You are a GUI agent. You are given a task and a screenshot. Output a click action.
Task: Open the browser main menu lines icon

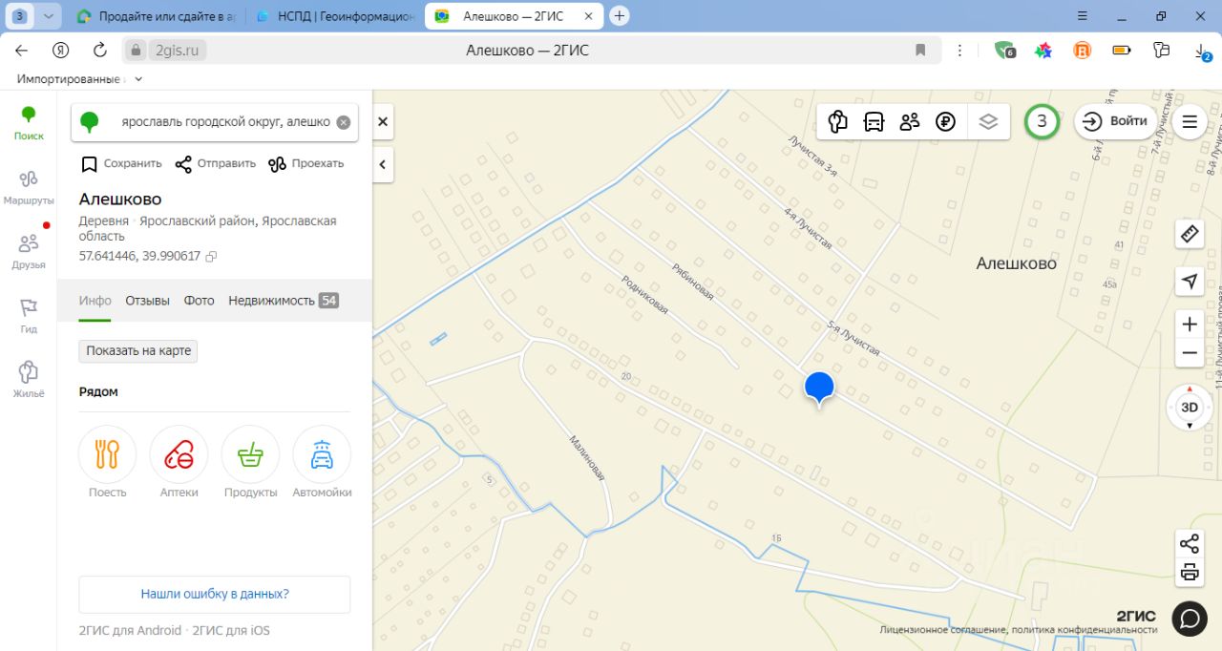pos(1082,16)
